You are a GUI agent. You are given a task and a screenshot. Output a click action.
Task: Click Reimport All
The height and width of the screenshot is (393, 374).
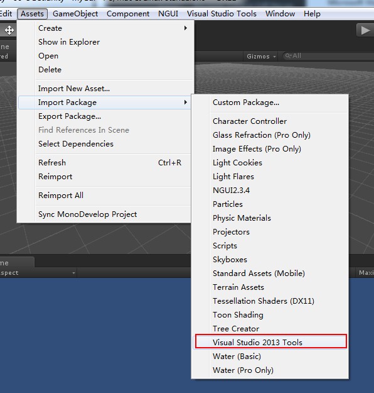105,196
